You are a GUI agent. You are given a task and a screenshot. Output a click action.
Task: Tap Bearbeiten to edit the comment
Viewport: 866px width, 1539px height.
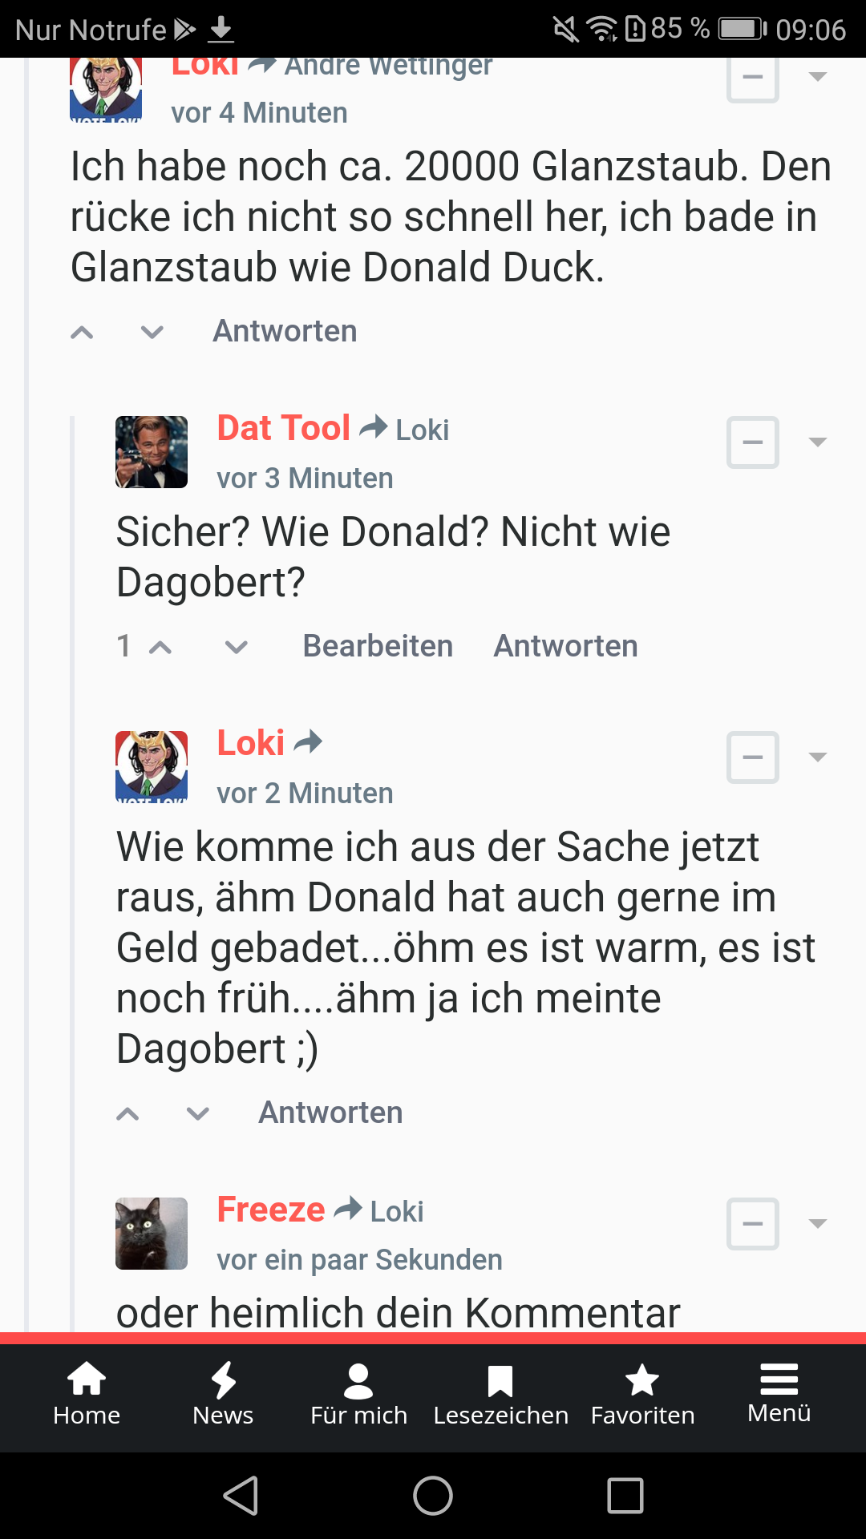378,646
